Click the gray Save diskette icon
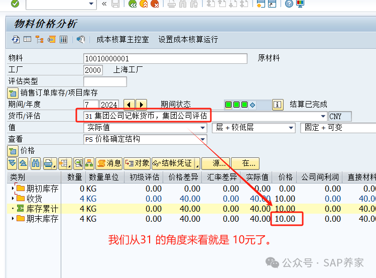 tap(115, 4)
